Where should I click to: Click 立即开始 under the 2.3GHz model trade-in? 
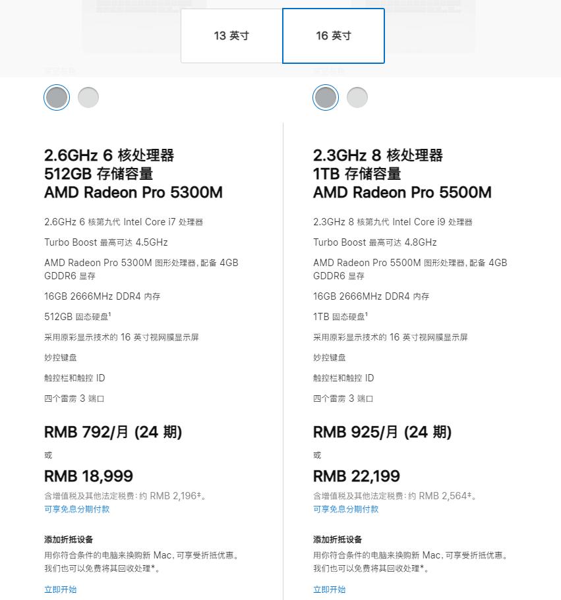point(330,589)
